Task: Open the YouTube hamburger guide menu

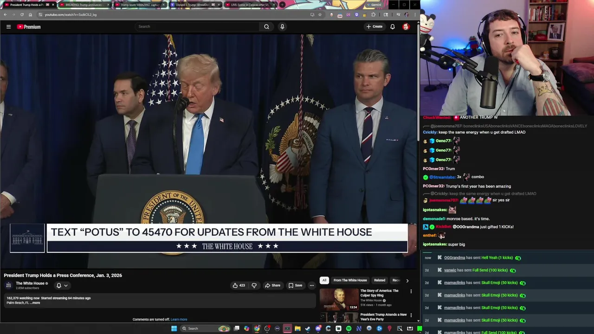Action: pos(8,27)
